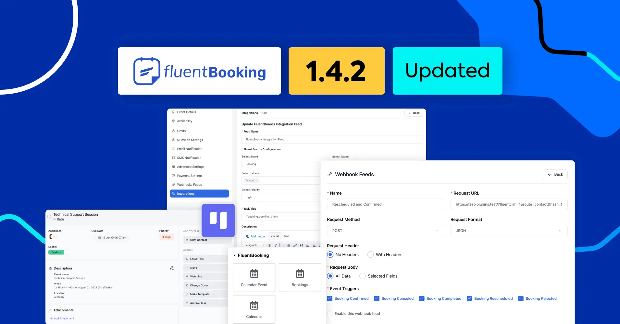Viewport: 620px width, 324px height.
Task: Select the All Data radio button
Action: [x=330, y=276]
